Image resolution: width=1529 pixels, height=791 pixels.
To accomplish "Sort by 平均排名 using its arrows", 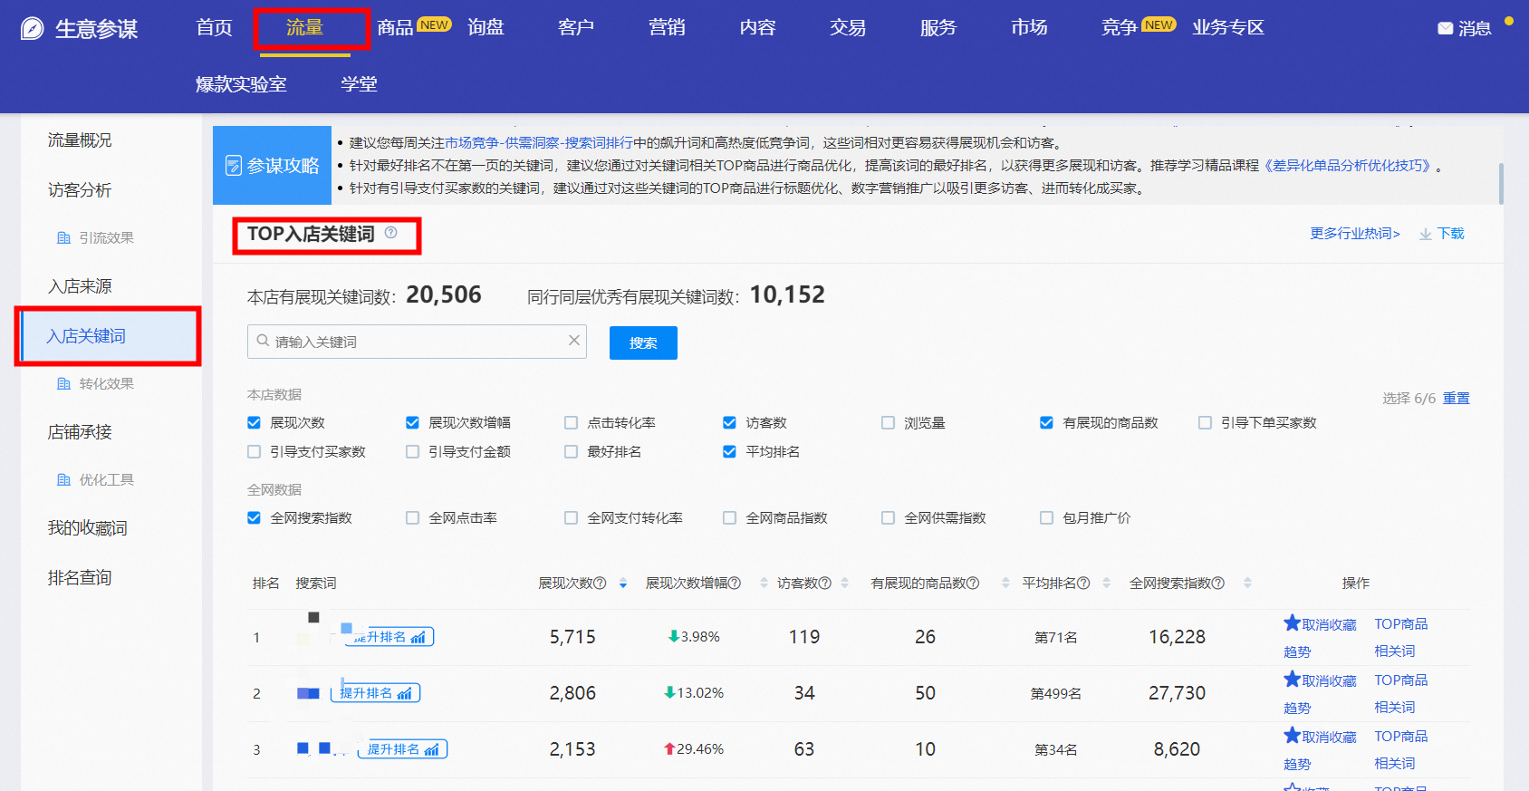I will point(1106,584).
